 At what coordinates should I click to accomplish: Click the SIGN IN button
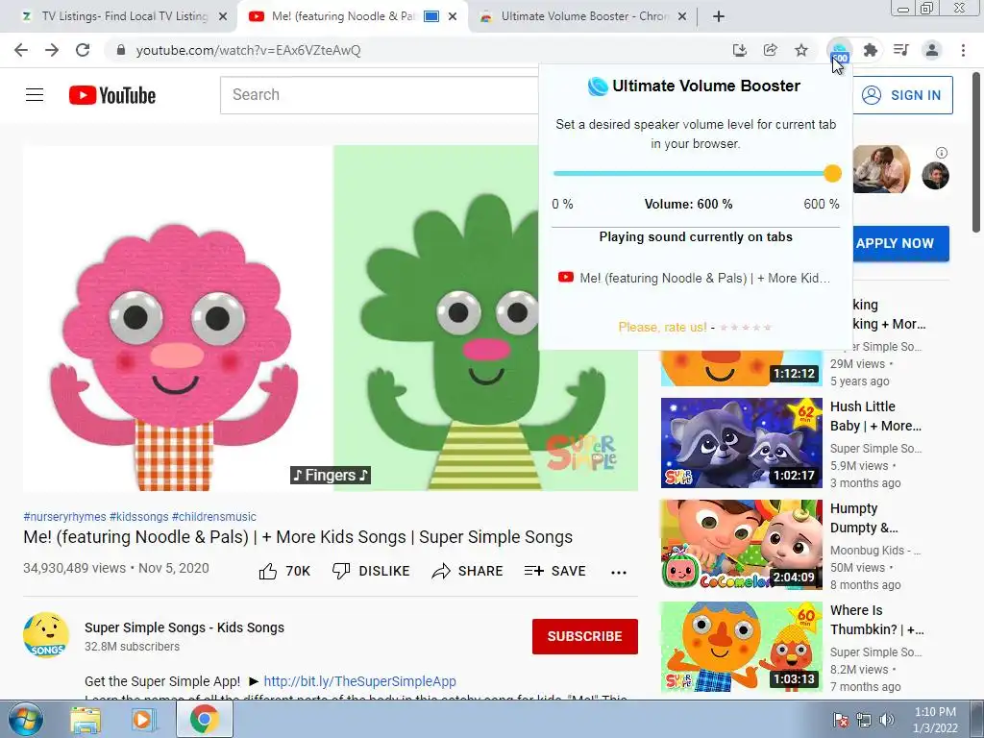point(902,95)
